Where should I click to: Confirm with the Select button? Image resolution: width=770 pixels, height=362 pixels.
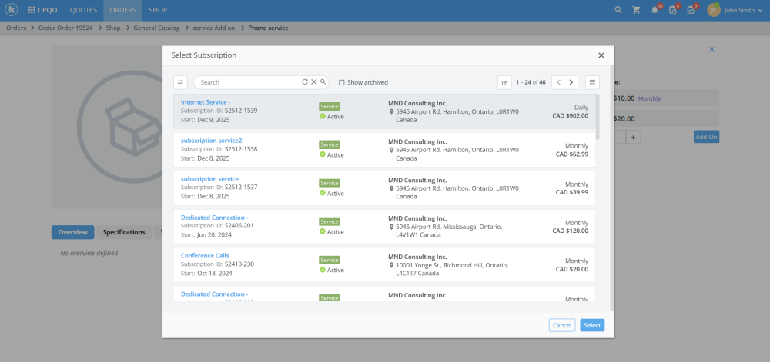pos(592,325)
